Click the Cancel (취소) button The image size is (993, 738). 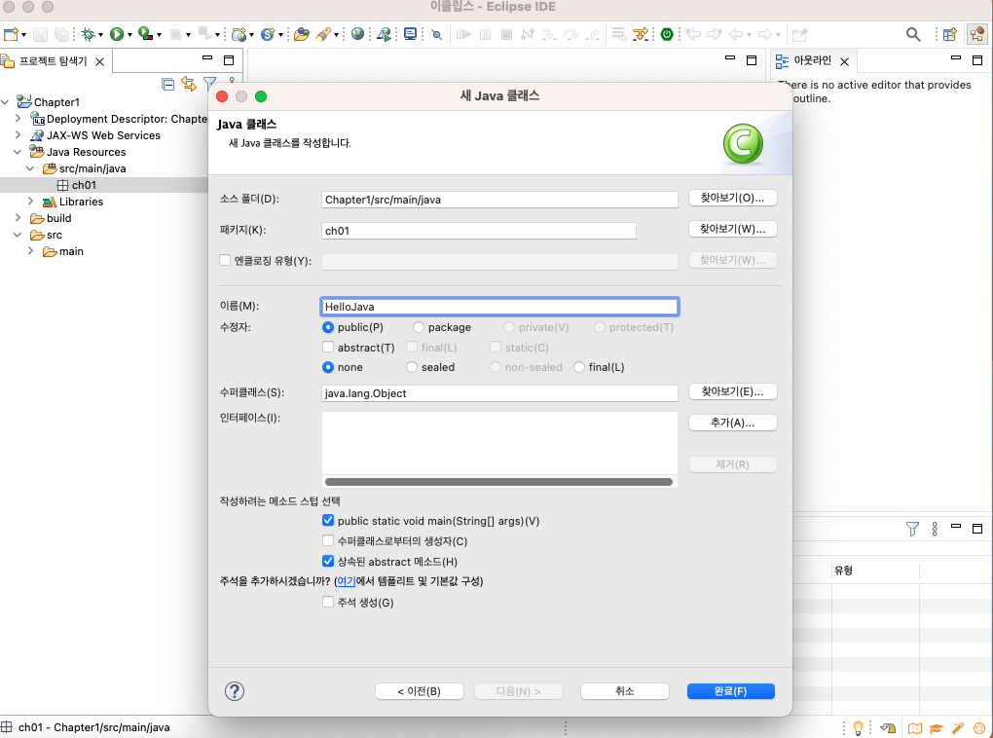click(624, 691)
